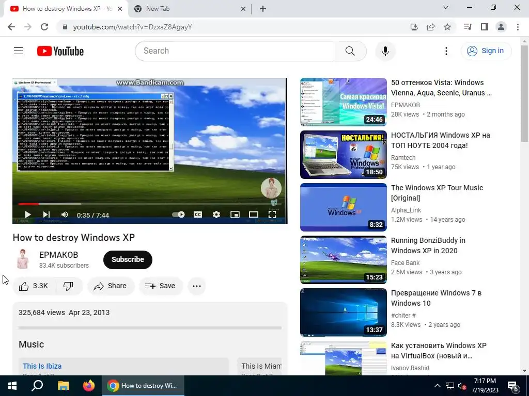Open Windows Start menu
The image size is (529, 396).
point(12,386)
